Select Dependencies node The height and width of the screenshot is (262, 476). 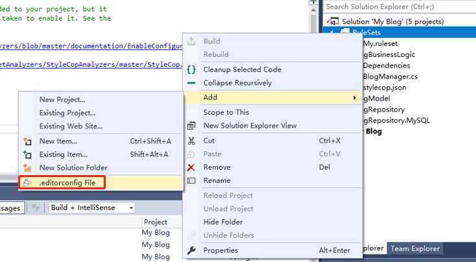[387, 65]
